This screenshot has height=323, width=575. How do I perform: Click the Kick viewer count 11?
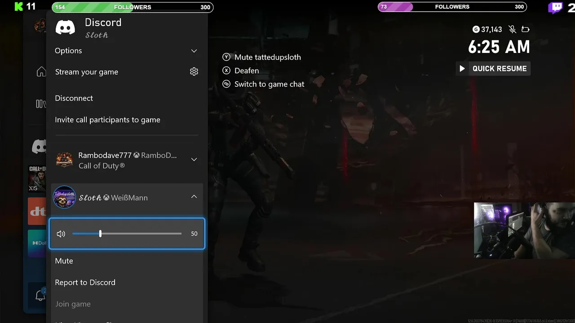(31, 7)
